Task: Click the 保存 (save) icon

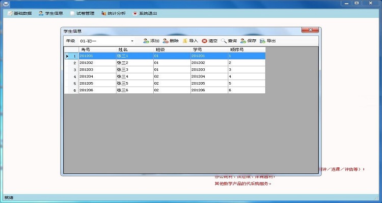Action: point(243,41)
